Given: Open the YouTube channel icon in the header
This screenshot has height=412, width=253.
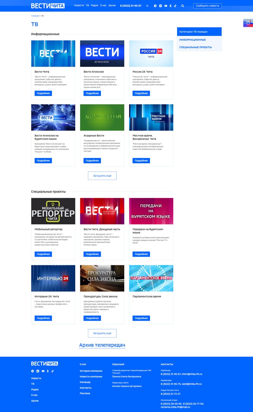Looking at the screenshot, I should point(166,6).
